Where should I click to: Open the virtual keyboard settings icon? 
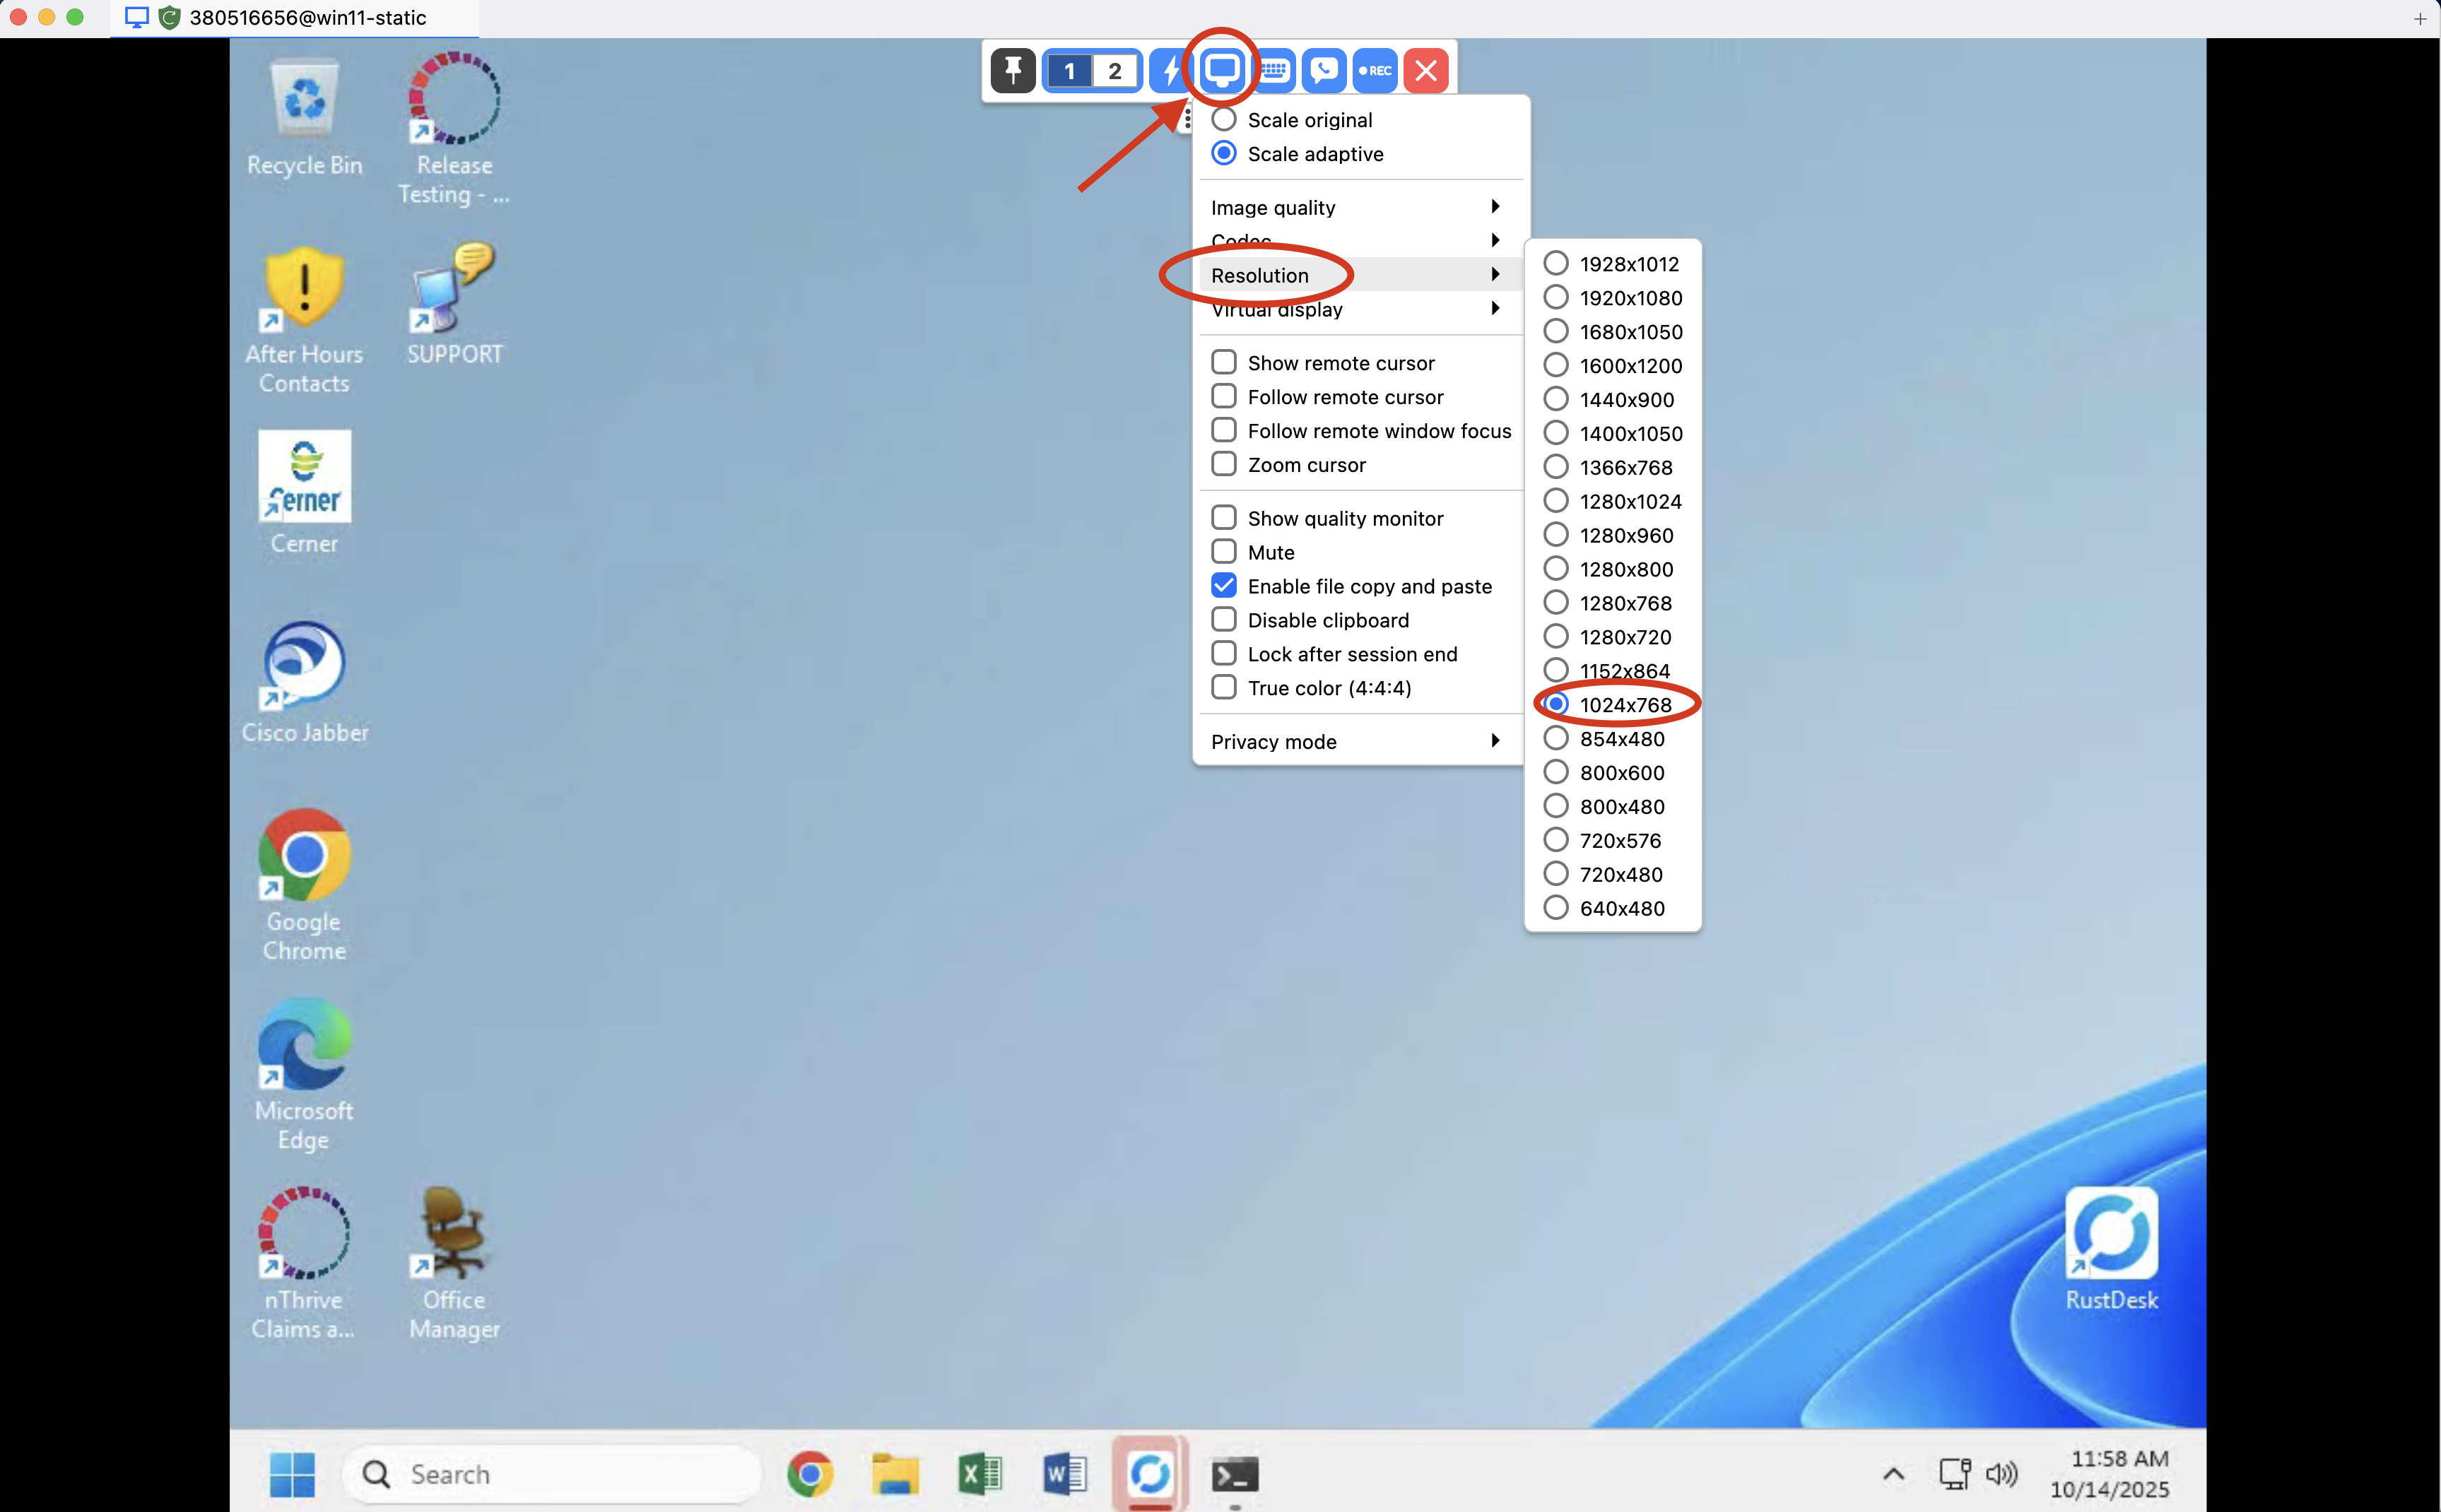(x=1273, y=70)
